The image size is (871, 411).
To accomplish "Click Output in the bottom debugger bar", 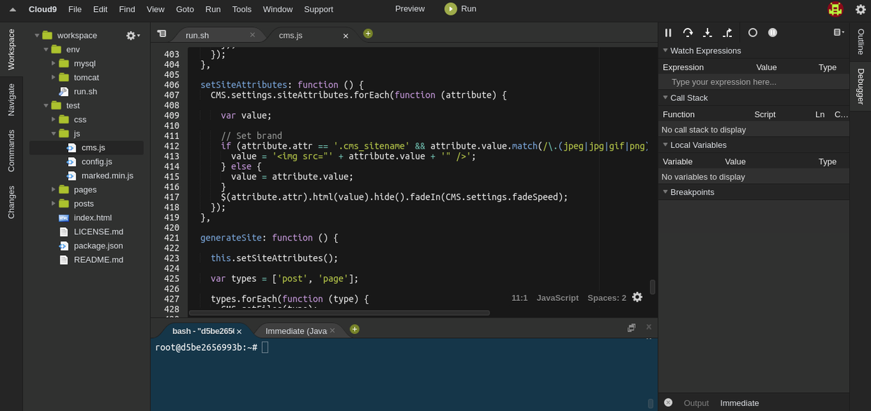I will pos(696,403).
